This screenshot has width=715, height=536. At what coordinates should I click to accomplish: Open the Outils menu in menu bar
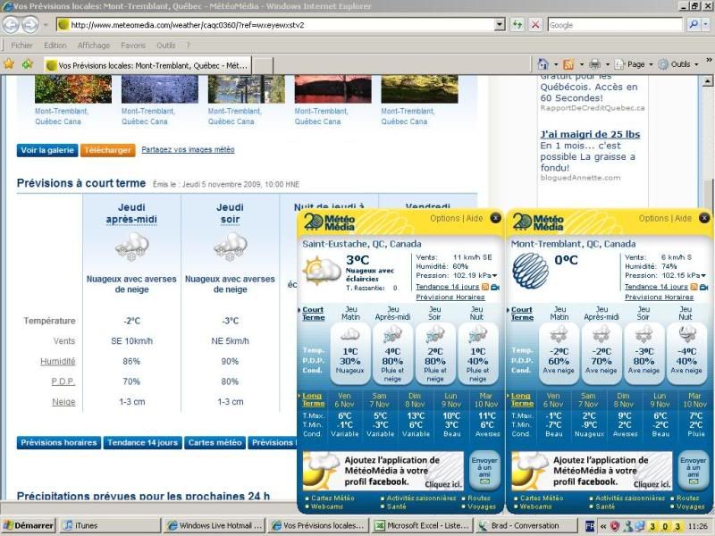pyautogui.click(x=165, y=46)
